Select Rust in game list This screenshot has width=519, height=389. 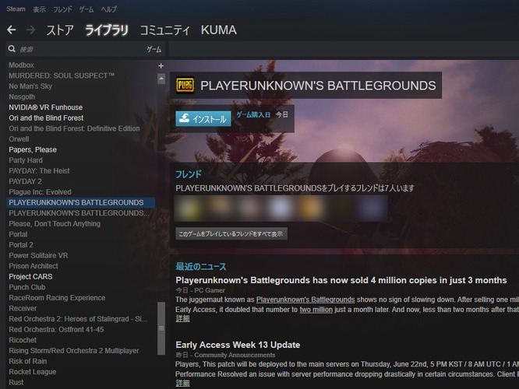pos(16,383)
